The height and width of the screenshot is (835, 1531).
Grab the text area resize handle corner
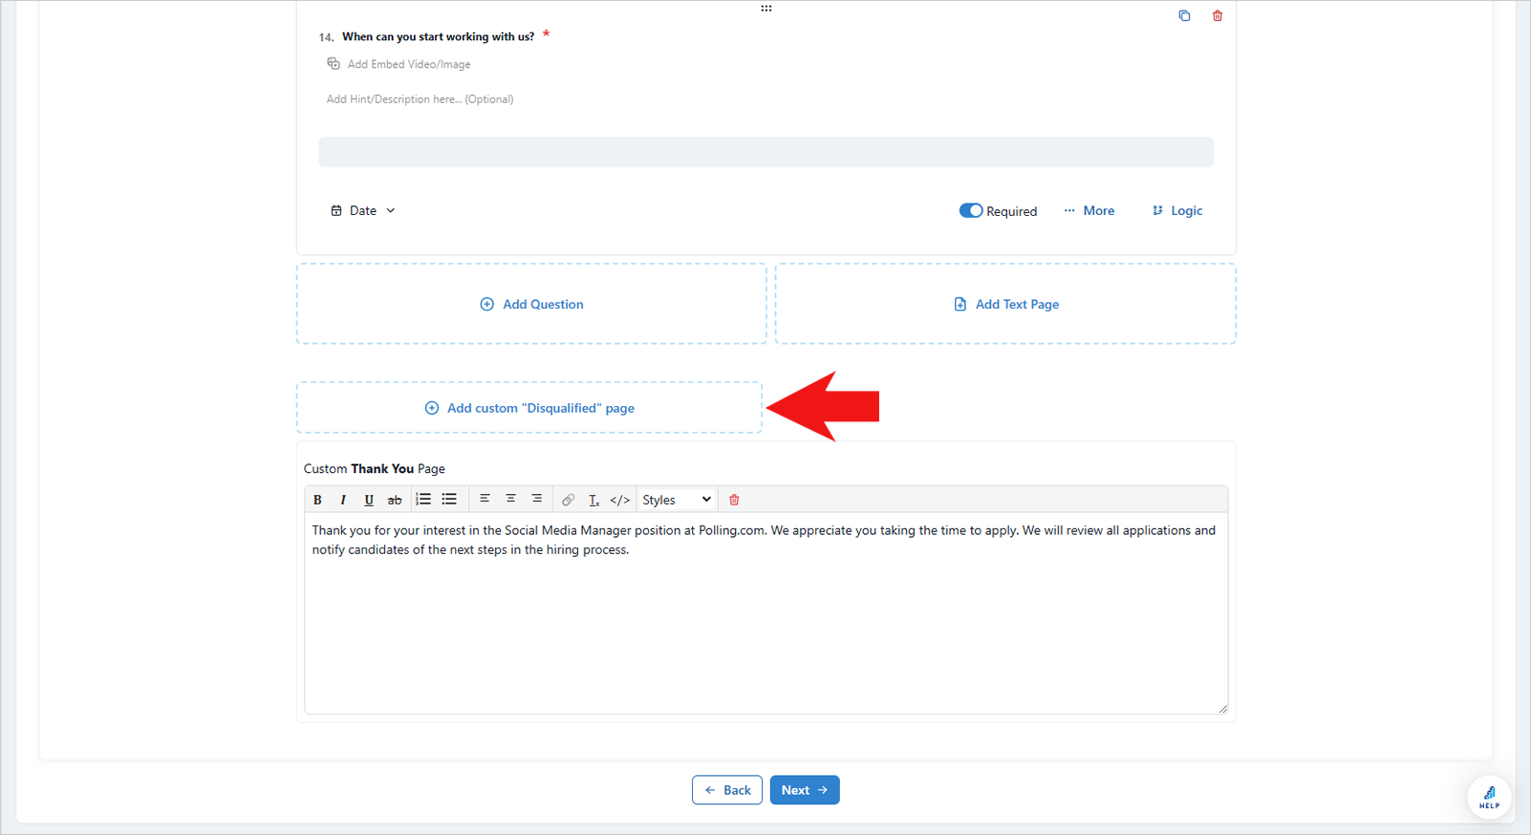point(1222,708)
